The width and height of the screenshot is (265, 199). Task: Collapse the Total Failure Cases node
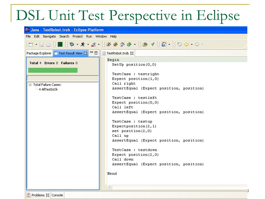pyautogui.click(x=30, y=85)
